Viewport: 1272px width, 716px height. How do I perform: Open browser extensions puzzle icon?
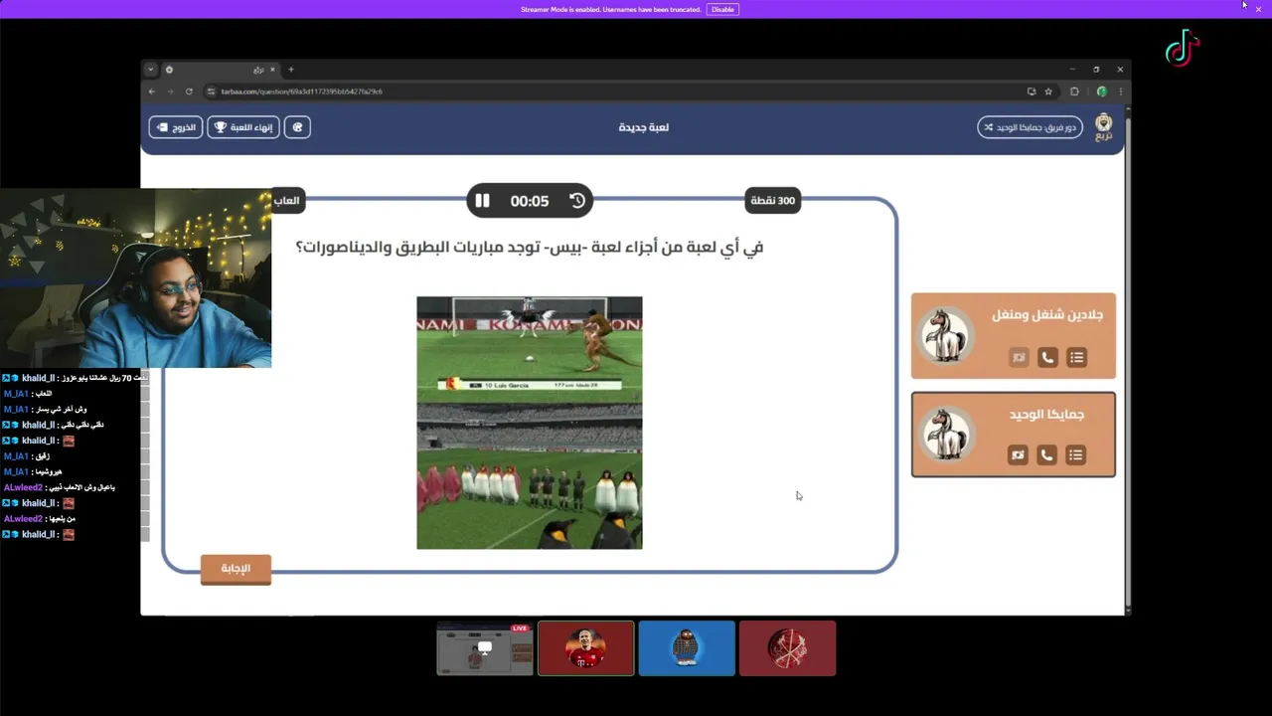(1074, 91)
